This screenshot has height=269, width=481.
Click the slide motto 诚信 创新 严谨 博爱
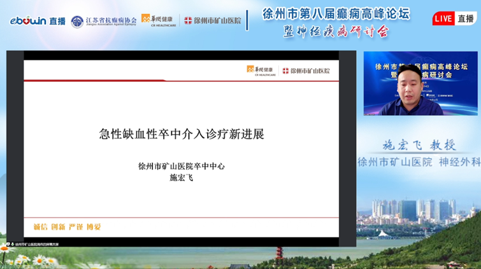coord(68,227)
